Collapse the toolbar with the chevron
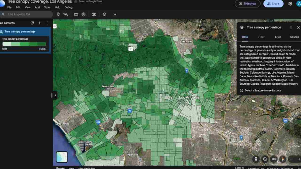This screenshot has height=169, width=301. 115,15
